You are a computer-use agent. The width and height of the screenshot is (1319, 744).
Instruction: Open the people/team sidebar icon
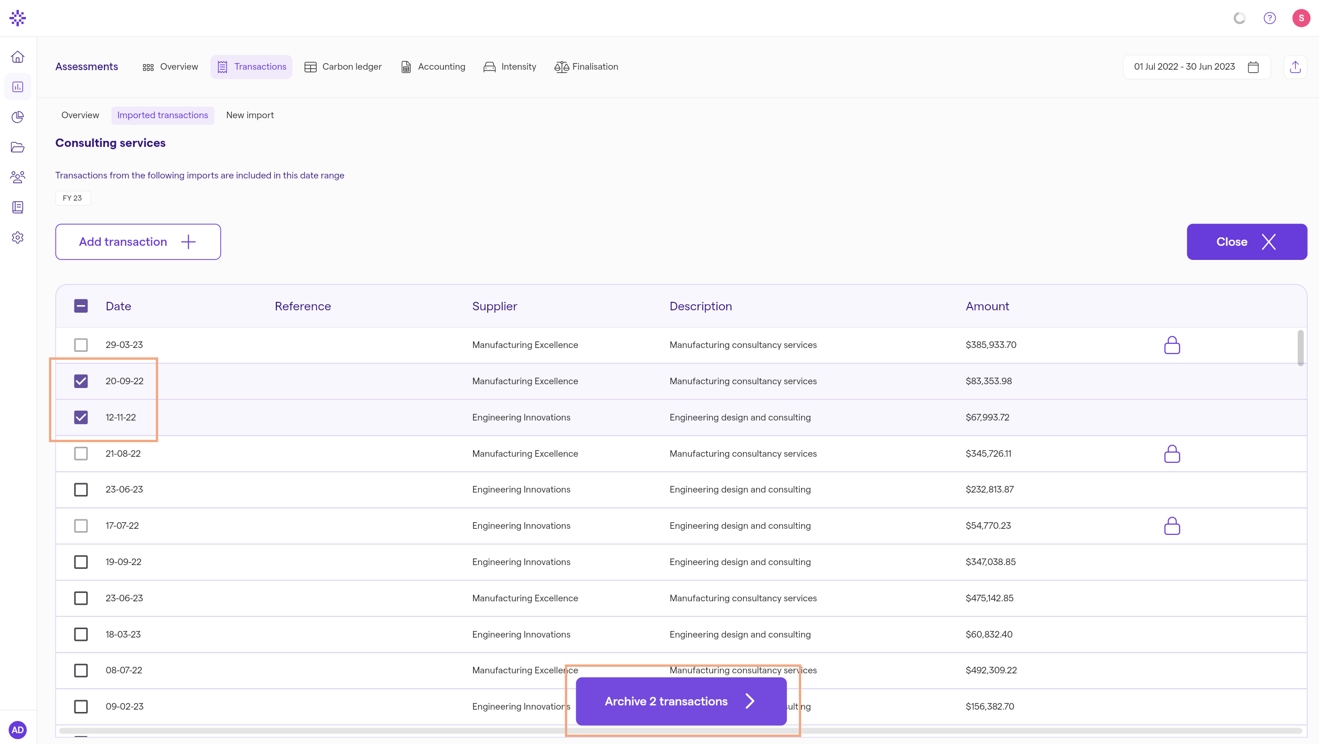[x=18, y=177]
